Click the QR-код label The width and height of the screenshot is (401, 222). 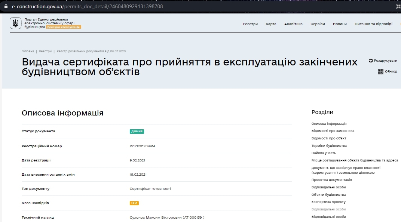(x=391, y=71)
